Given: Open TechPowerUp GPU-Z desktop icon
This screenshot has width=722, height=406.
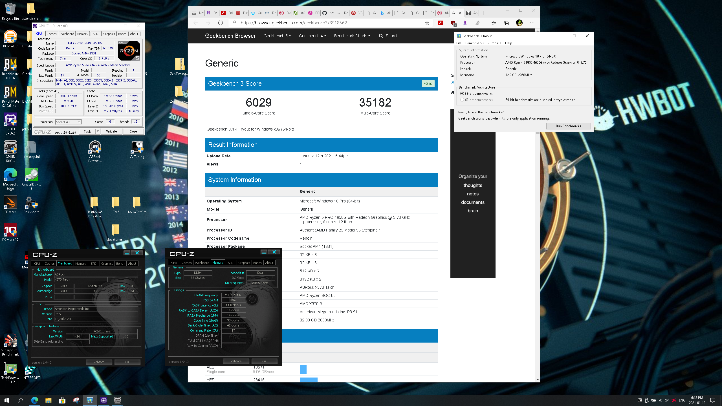Looking at the screenshot, I should point(10,373).
